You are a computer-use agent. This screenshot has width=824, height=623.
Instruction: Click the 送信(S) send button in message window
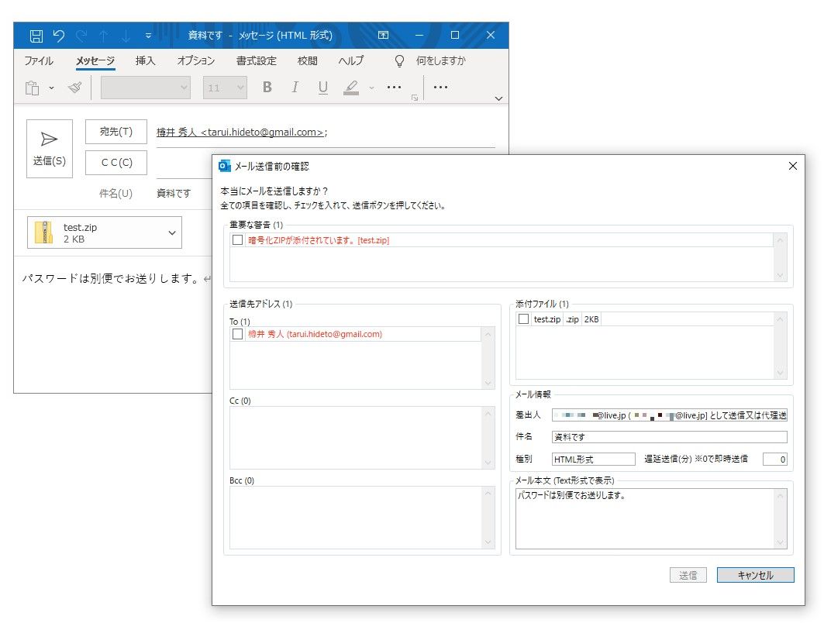pyautogui.click(x=50, y=149)
